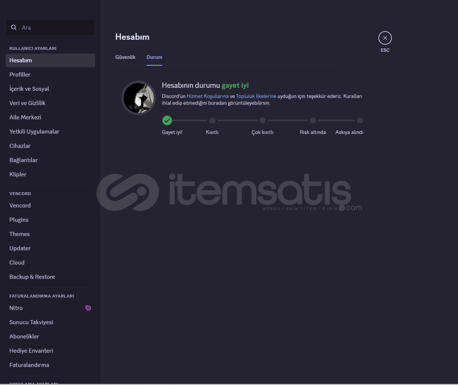The height and width of the screenshot is (385, 458).
Task: Open Bağlantılar settings
Action: click(50, 160)
